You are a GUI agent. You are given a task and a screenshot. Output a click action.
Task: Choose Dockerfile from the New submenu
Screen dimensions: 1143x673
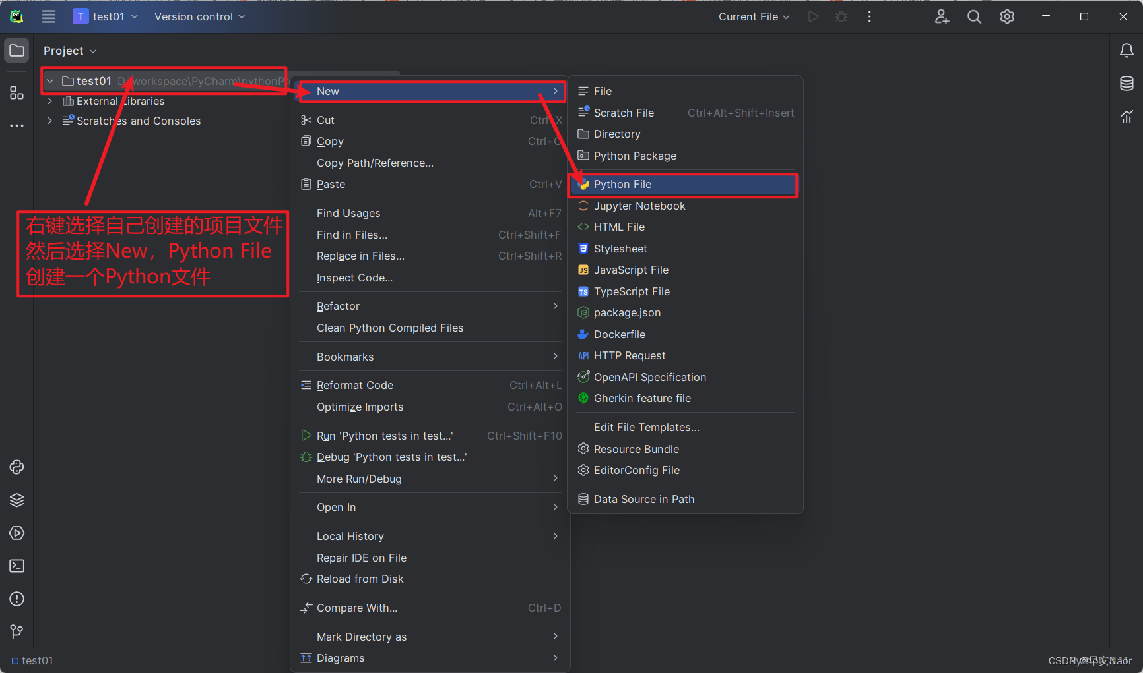[x=685, y=334]
